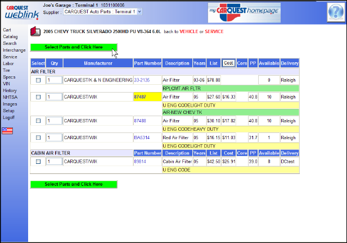
Task: Open Service in the sidebar
Action: click(10, 57)
